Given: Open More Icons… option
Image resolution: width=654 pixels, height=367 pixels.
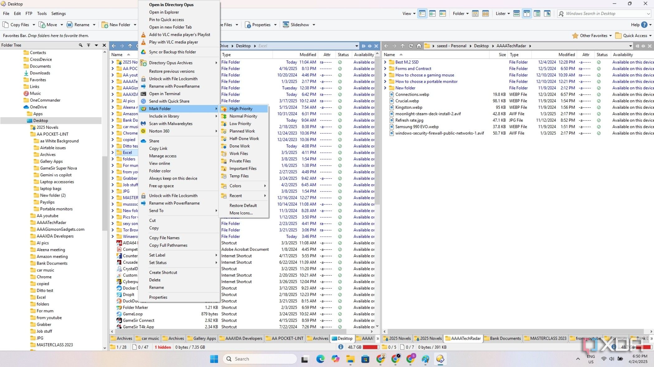Looking at the screenshot, I should 244,213.
